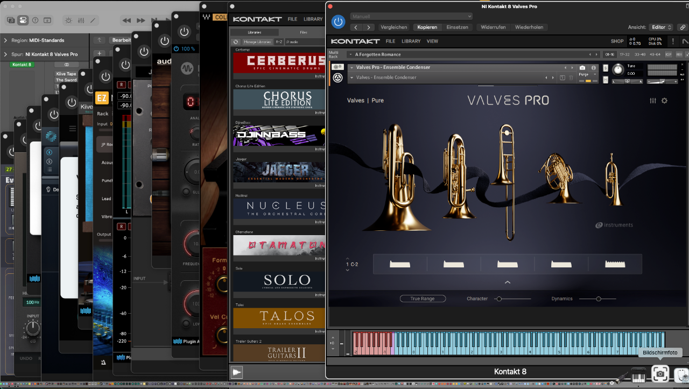Open the Ansicht Editor dropdown

tap(662, 27)
